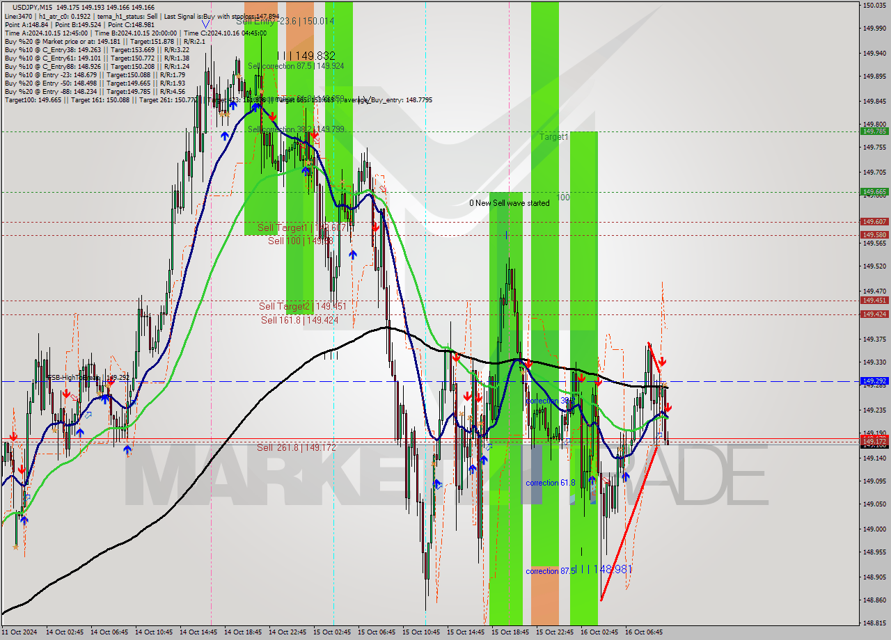Screen dimensions: 891x640
Task: Select the '14 Oct 18:45' time axis label
Action: (242, 632)
